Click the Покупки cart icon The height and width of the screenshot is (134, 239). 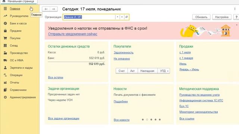(x=5, y=38)
